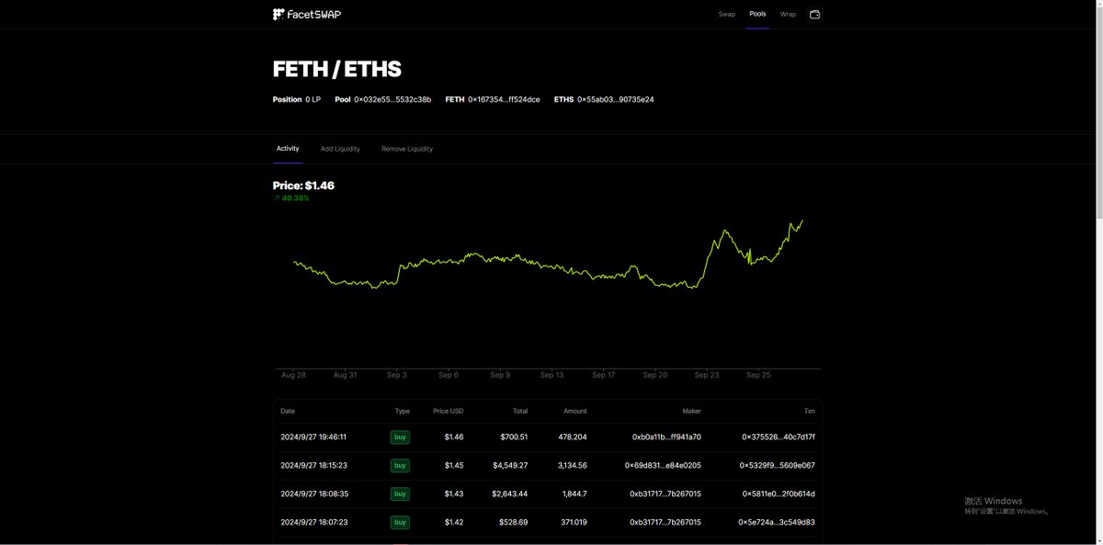This screenshot has height=545, width=1103.
Task: Click the Sep 25 axis label
Action: coord(758,375)
